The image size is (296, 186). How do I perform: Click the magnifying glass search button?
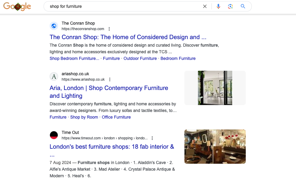click(x=243, y=6)
